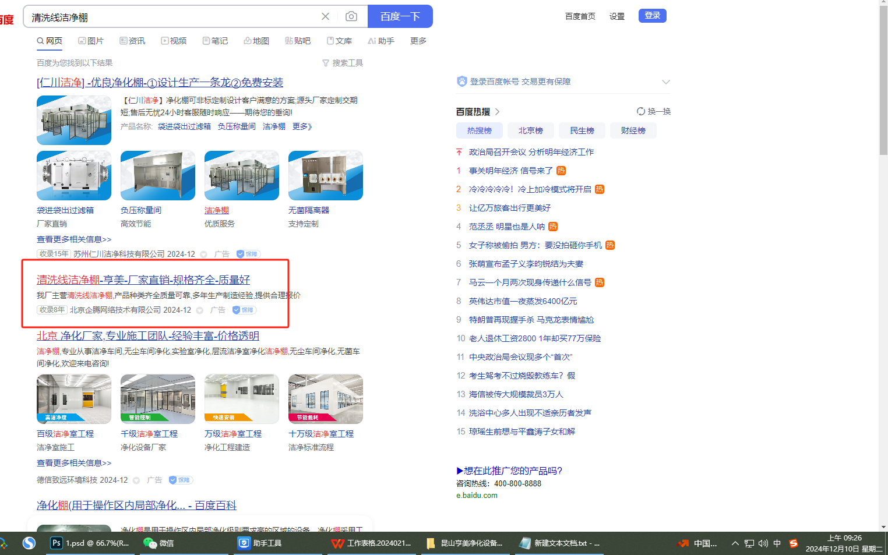
Task: Open 微信 from the taskbar
Action: tap(158, 543)
